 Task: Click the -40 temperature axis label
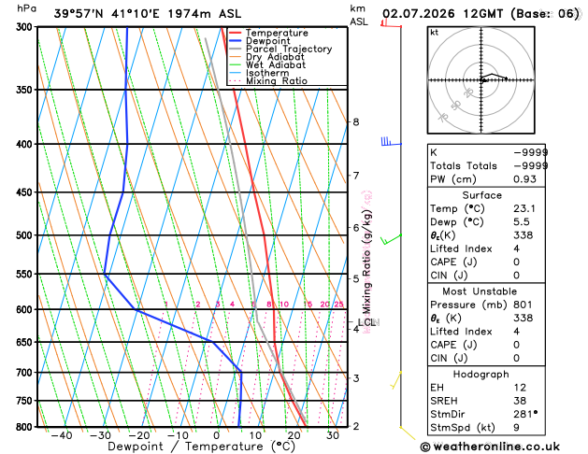pos(62,435)
